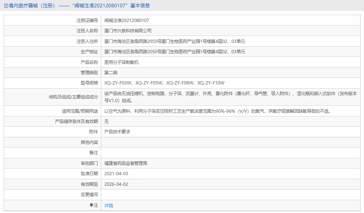
Task: Click the 适用范围/预期用途 label
Action: (80, 111)
